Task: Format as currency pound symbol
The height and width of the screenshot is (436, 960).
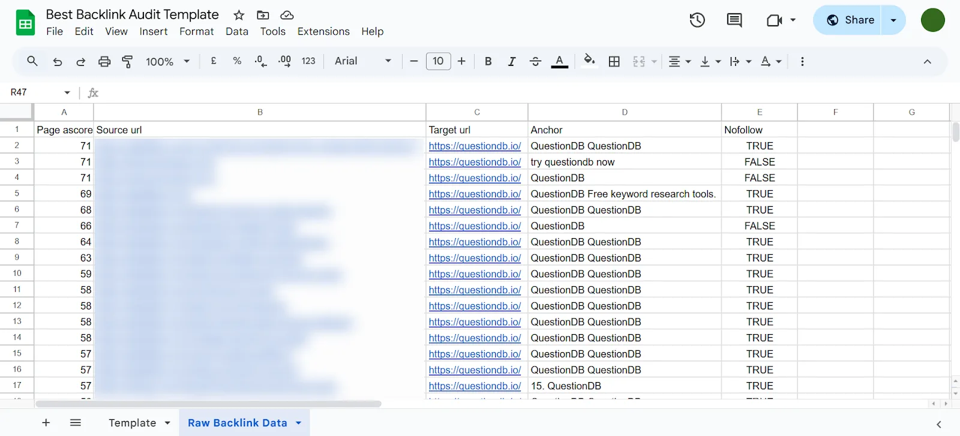Action: pyautogui.click(x=214, y=61)
